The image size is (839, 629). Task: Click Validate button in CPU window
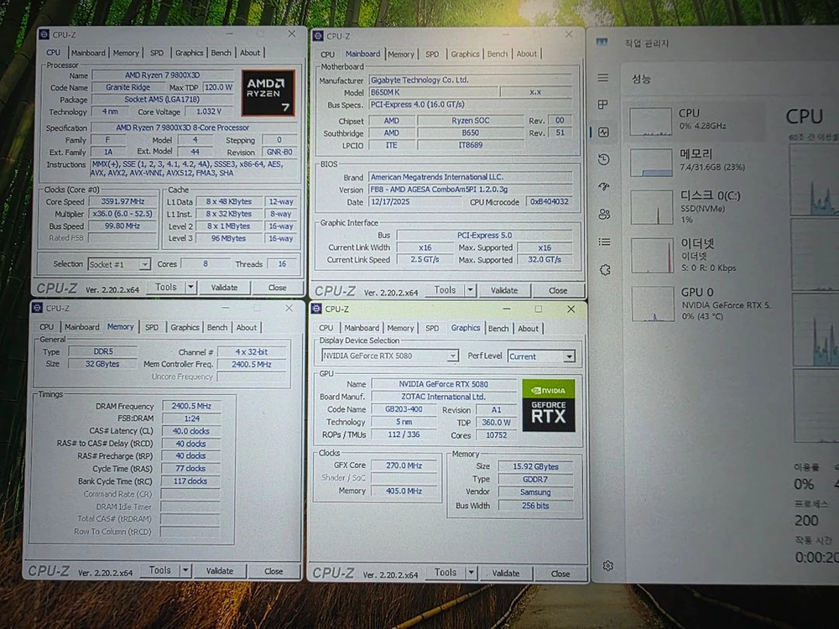(x=224, y=287)
